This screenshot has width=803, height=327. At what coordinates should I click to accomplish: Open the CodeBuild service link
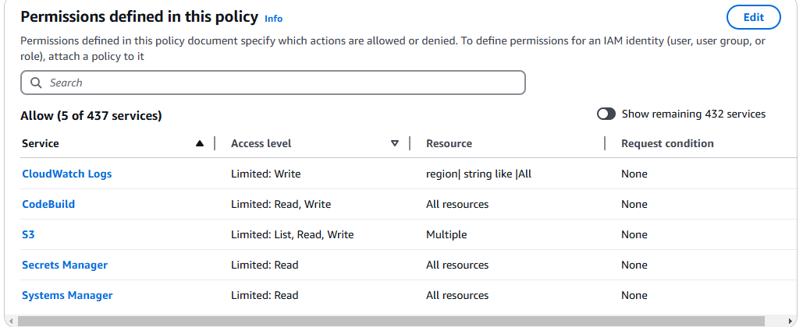[48, 204]
